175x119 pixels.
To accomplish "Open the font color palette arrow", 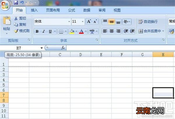I will pos(86,32).
